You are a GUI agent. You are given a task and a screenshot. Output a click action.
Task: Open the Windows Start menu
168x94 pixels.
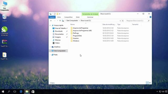tap(3, 92)
